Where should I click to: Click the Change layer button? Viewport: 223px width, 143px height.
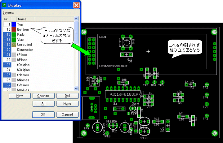[x=43, y=96]
